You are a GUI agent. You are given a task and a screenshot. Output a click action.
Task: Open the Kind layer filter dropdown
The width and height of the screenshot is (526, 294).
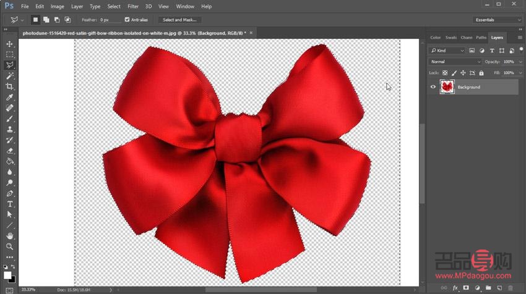[447, 51]
